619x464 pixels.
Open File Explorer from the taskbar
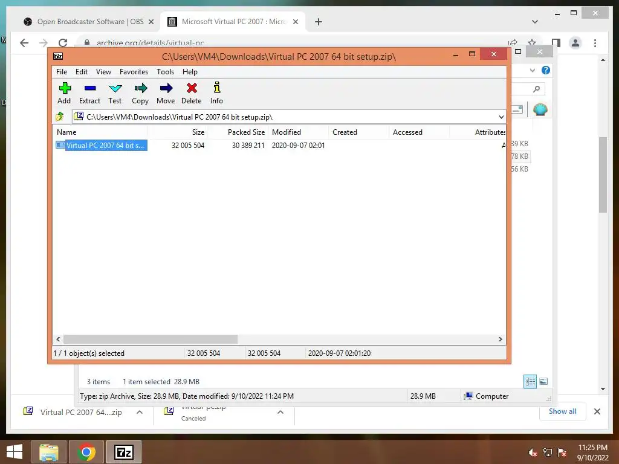pos(49,452)
